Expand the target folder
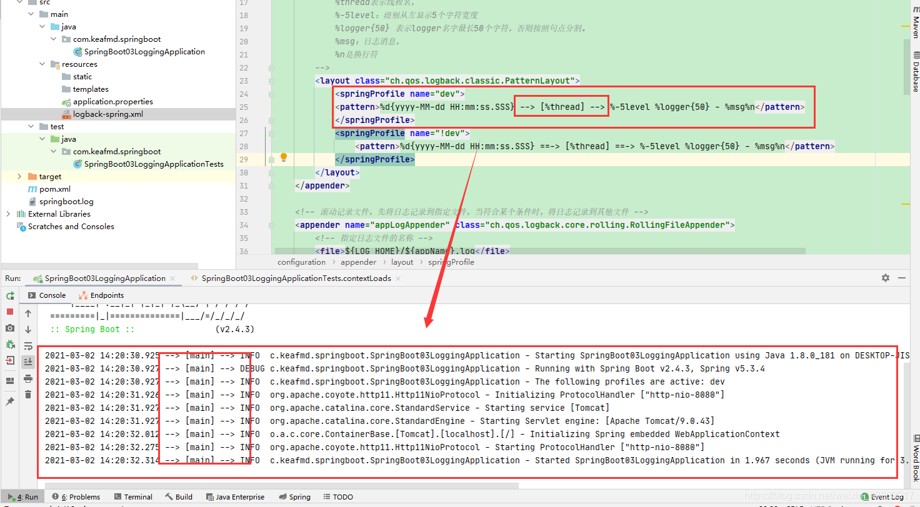920x507 pixels. tap(21, 176)
